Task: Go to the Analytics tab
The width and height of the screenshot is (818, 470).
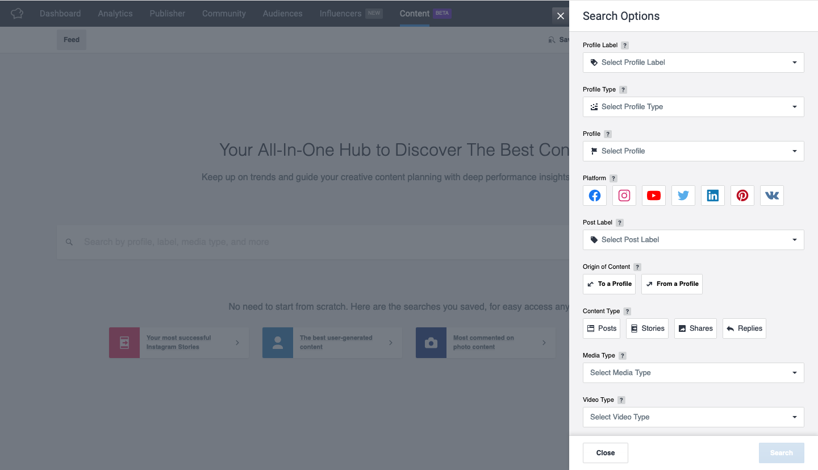Action: (115, 13)
